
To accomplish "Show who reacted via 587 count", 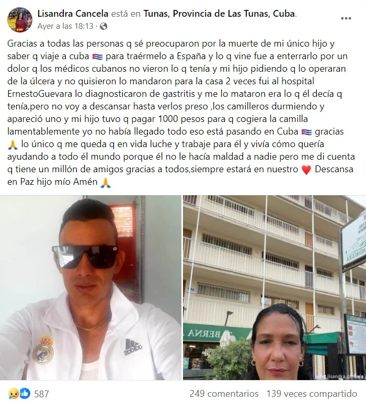I will 42,394.
